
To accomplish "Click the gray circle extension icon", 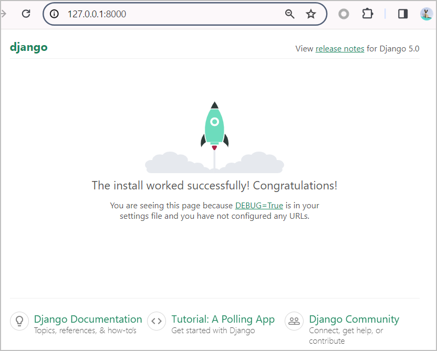I will 344,14.
